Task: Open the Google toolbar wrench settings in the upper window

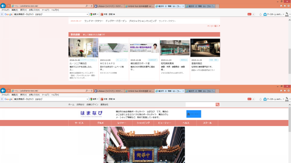Action: [x=287, y=14]
